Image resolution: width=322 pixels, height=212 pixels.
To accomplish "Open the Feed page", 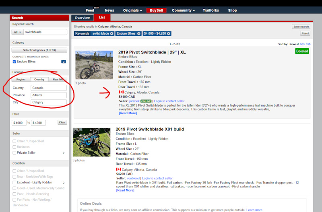I will click(90, 10).
